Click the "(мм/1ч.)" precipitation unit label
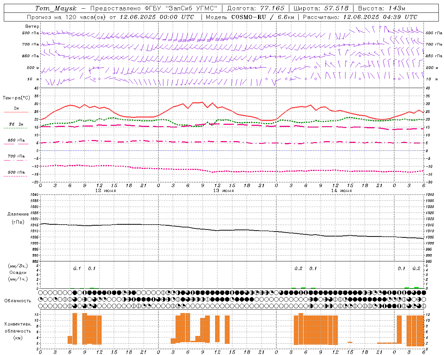444x355 pixels. tap(18, 279)
